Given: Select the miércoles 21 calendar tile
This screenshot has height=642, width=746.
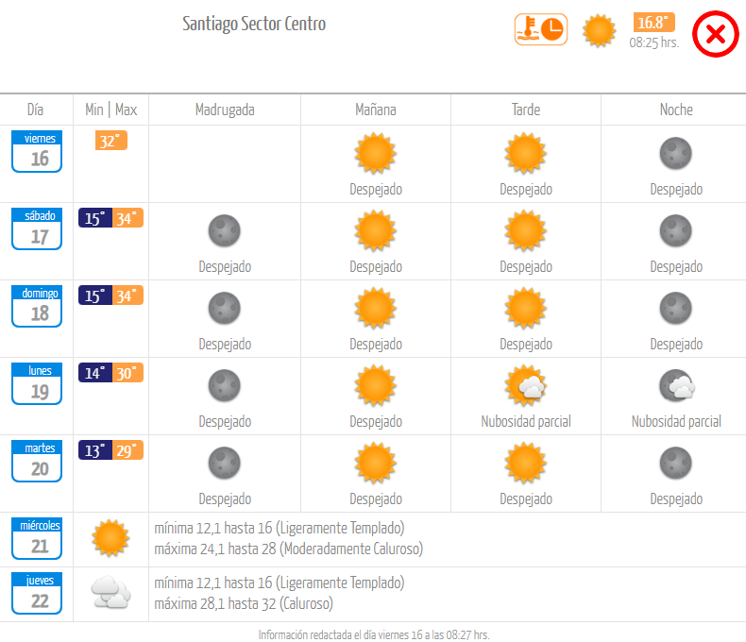Looking at the screenshot, I should 37,538.
